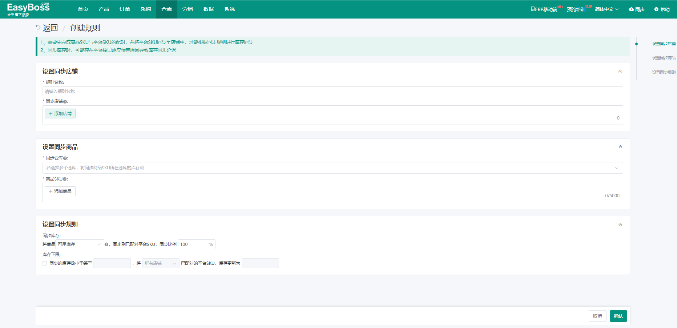
Task: Click the stock threshold input after 小于等于
Action: coord(112,263)
